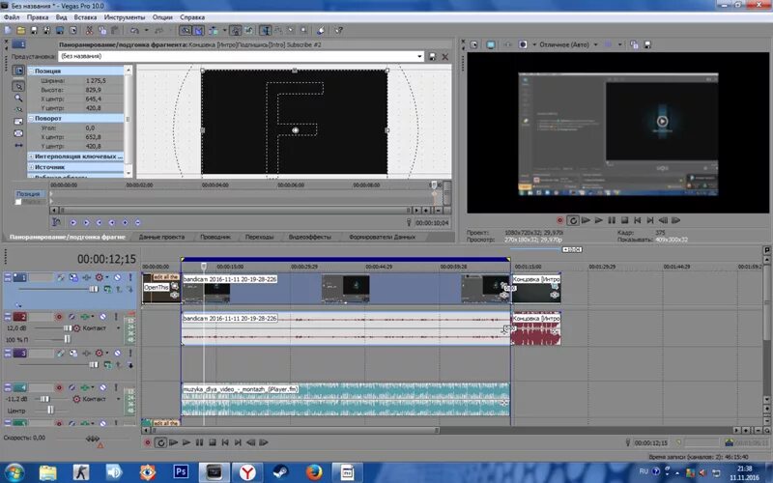Play in video preview transport
This screenshot has height=483, width=773.
[x=598, y=220]
